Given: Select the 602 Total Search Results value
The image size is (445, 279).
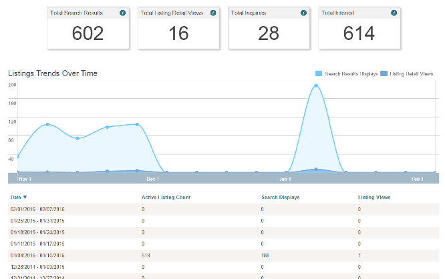Looking at the screenshot, I should pyautogui.click(x=88, y=33).
